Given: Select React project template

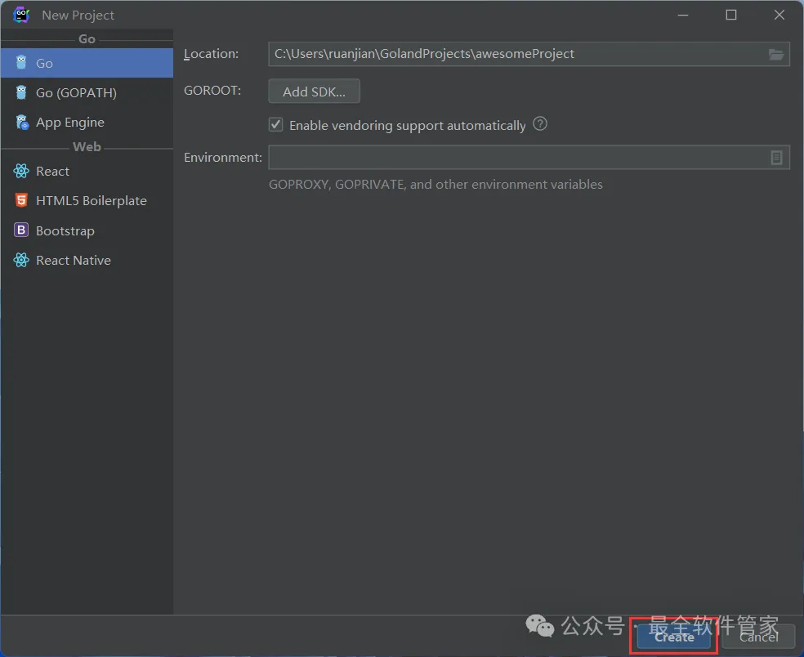Looking at the screenshot, I should pyautogui.click(x=87, y=171).
